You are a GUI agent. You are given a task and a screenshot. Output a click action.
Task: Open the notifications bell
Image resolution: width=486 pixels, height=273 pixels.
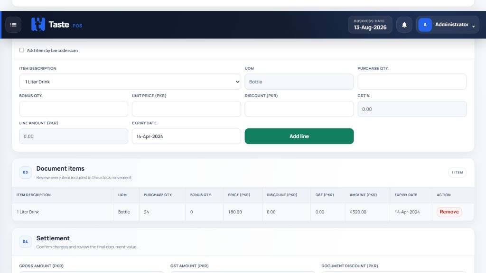pyautogui.click(x=404, y=25)
